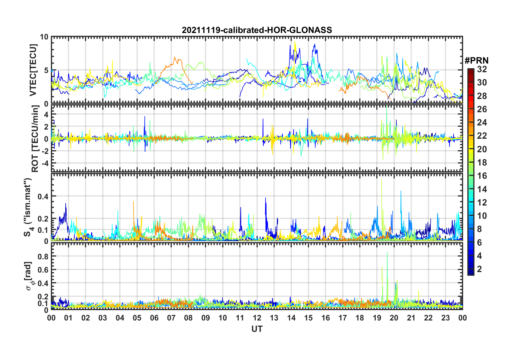Choose UT axis tick label 19

pos(377,318)
